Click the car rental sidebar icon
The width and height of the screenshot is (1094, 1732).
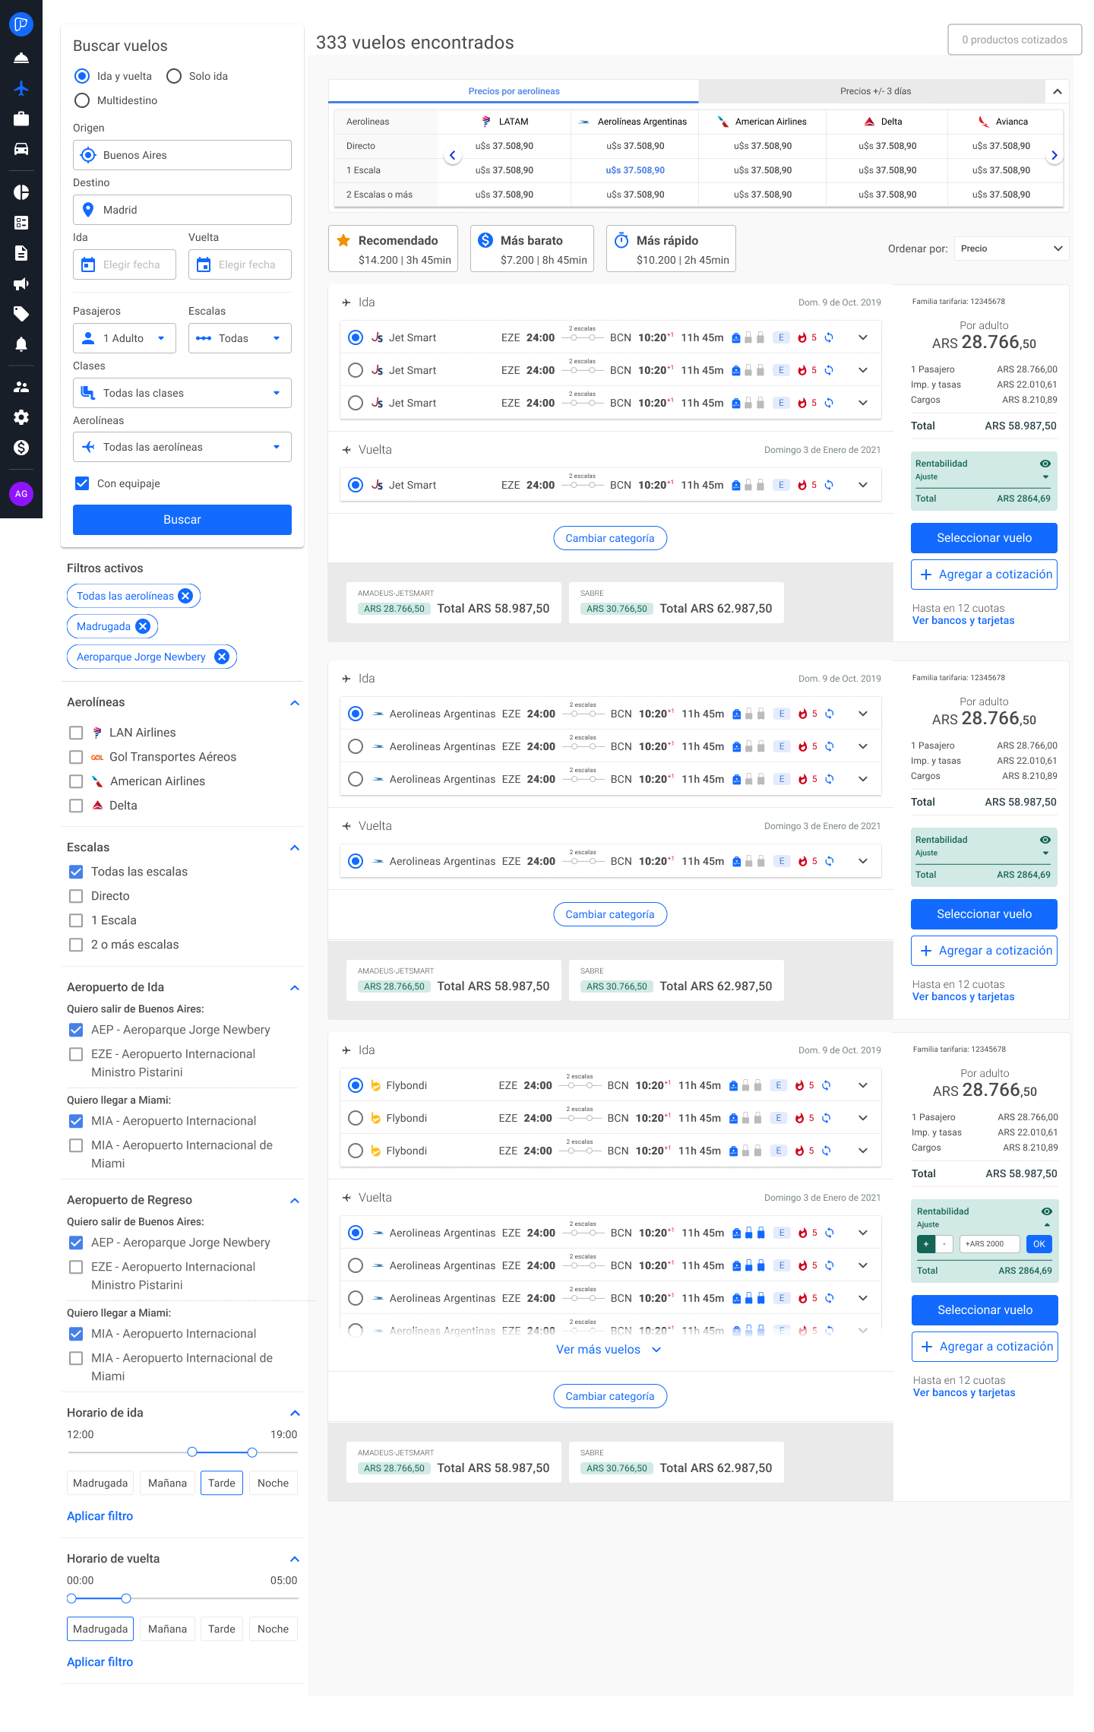pyautogui.click(x=21, y=149)
